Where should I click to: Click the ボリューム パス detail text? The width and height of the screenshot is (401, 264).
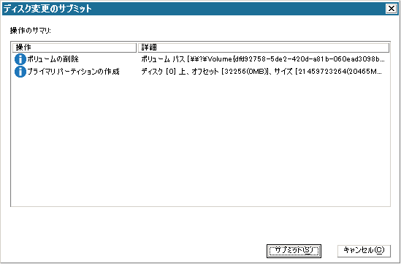click(163, 59)
